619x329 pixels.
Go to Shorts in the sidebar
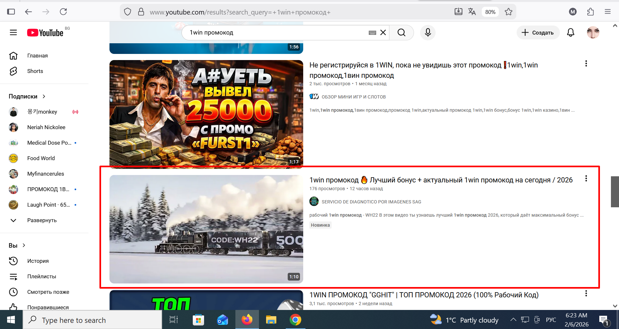click(x=35, y=71)
